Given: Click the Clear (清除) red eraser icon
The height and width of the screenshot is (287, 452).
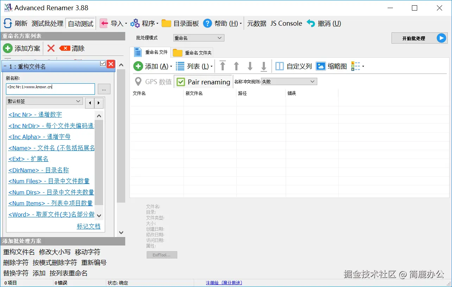Looking at the screenshot, I should [x=65, y=48].
